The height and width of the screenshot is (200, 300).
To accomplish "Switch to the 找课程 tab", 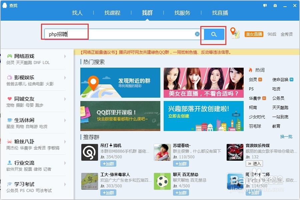I will point(112,13).
